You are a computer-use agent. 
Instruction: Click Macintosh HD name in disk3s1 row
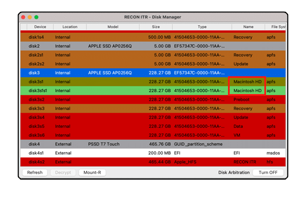point(247,82)
